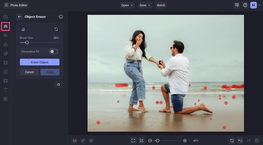The height and width of the screenshot is (145, 263).
Task: Undo the last action
Action: pos(240,141)
